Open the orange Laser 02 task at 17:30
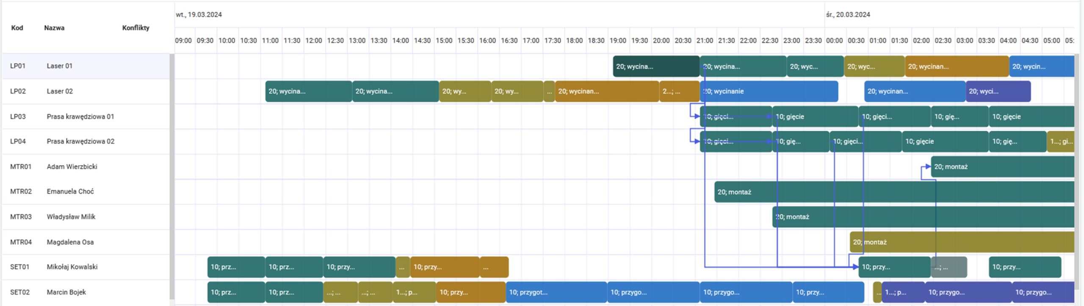Viewport: 1084px width, 306px height. (607, 91)
